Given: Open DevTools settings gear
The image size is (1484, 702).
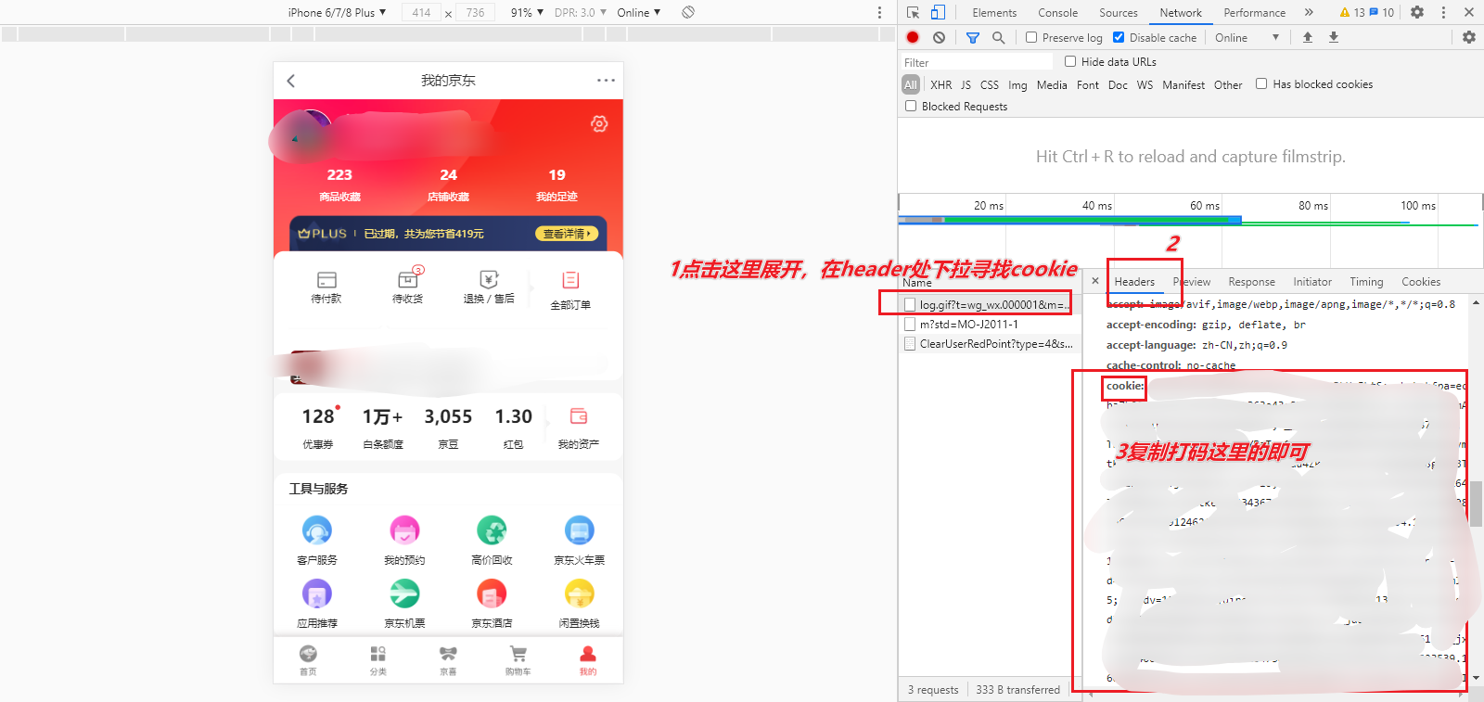Looking at the screenshot, I should click(1416, 12).
